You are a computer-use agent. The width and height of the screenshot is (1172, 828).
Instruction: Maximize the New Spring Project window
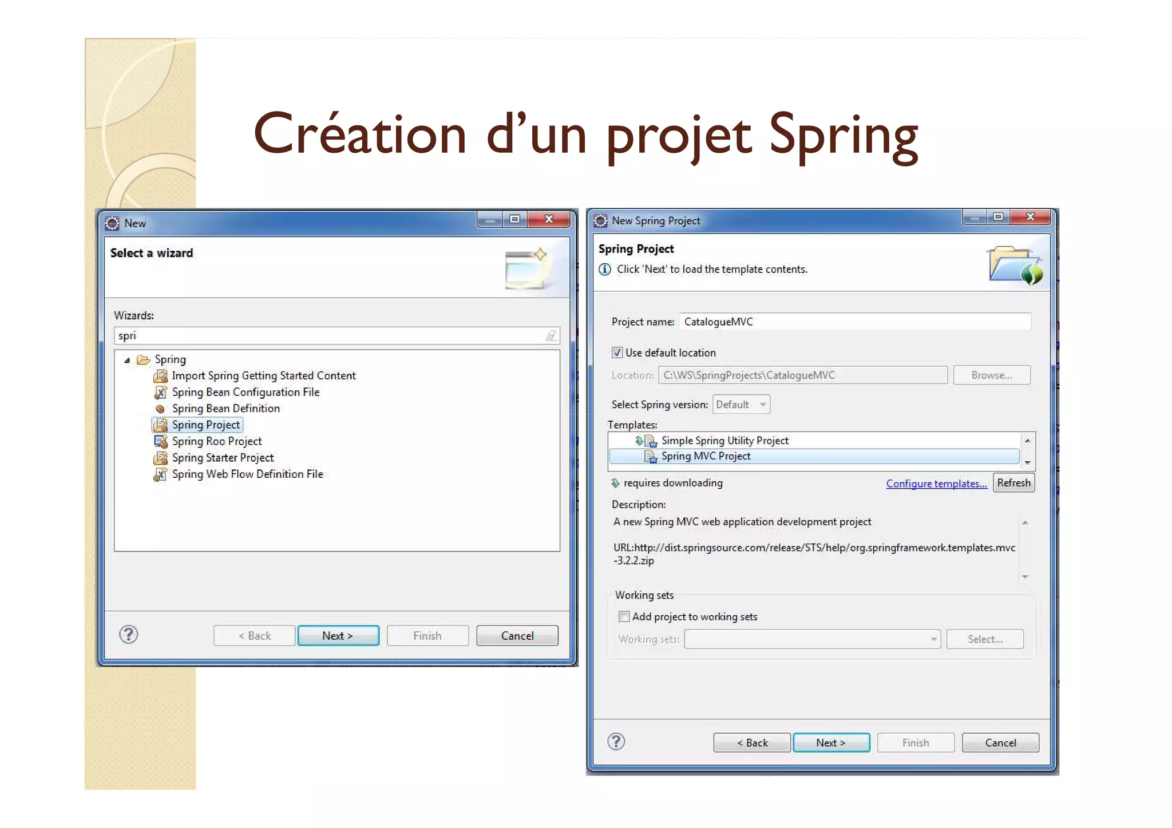pos(998,217)
